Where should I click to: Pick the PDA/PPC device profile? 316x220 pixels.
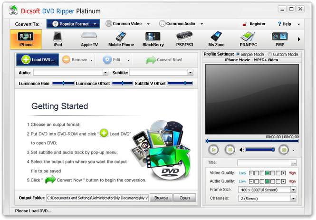248,39
